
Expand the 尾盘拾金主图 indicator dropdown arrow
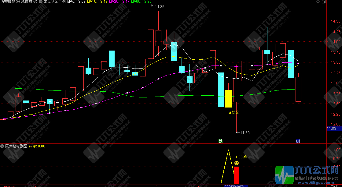pos(41,2)
